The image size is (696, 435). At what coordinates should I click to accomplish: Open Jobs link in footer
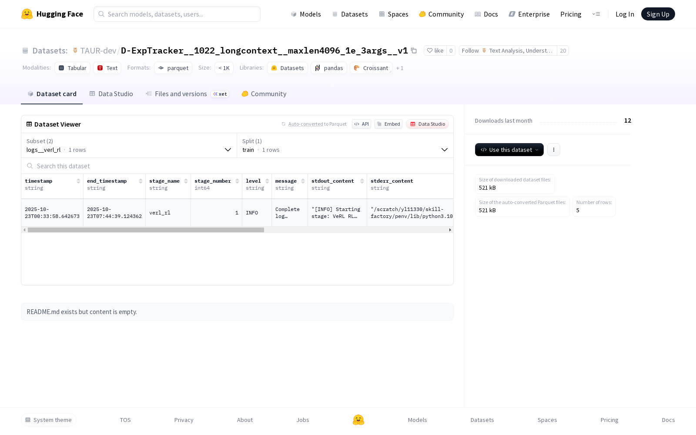pyautogui.click(x=303, y=420)
